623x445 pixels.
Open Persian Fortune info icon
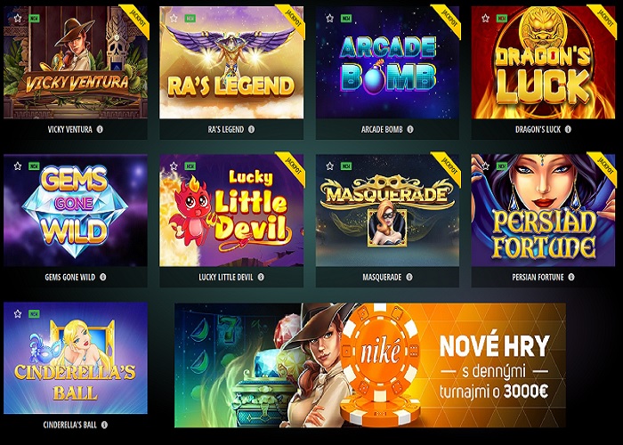point(571,277)
